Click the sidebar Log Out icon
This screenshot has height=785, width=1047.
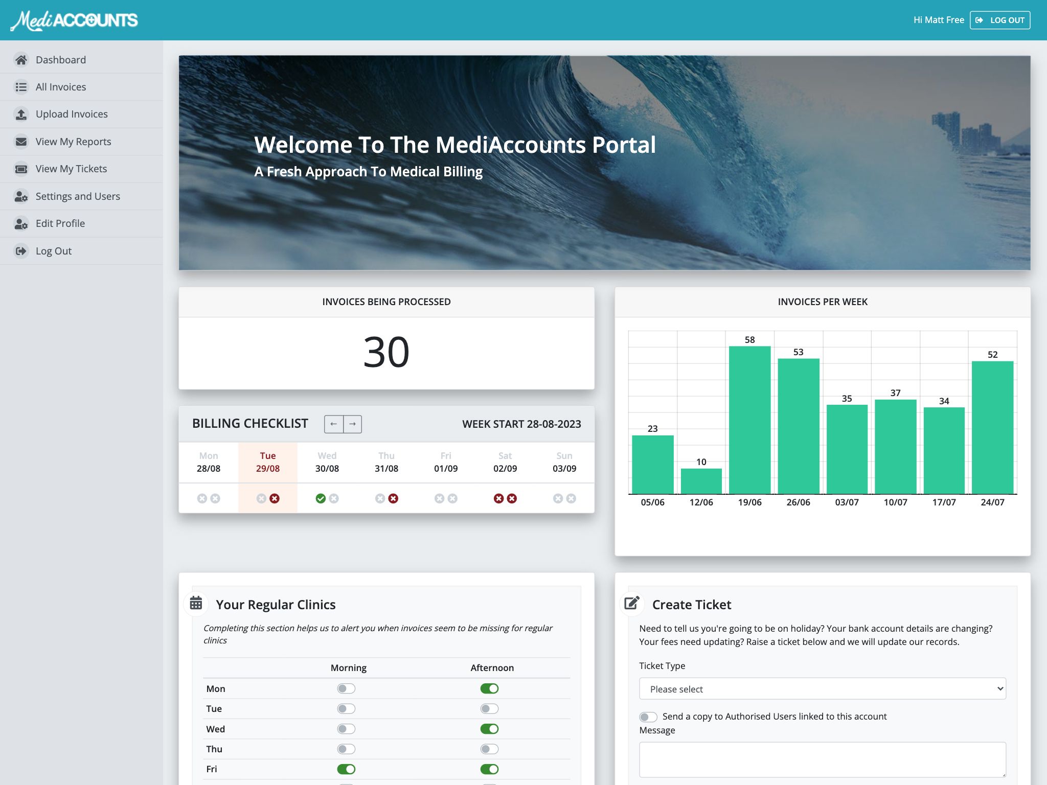point(21,251)
